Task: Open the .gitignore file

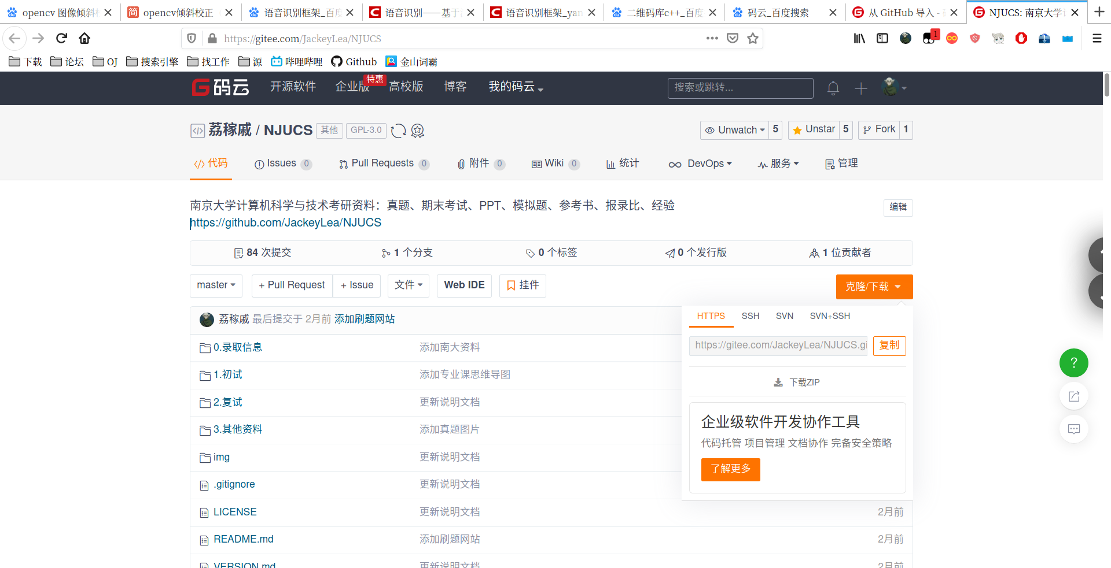Action: [x=234, y=484]
